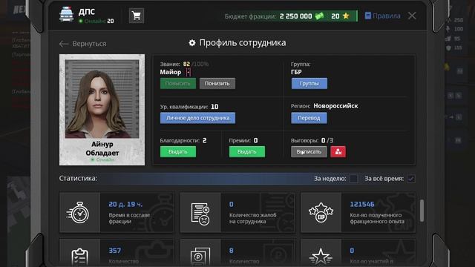Viewport: 475px width, 267px height.
Task: Click the statistics panel scrollbar
Action: 422,211
